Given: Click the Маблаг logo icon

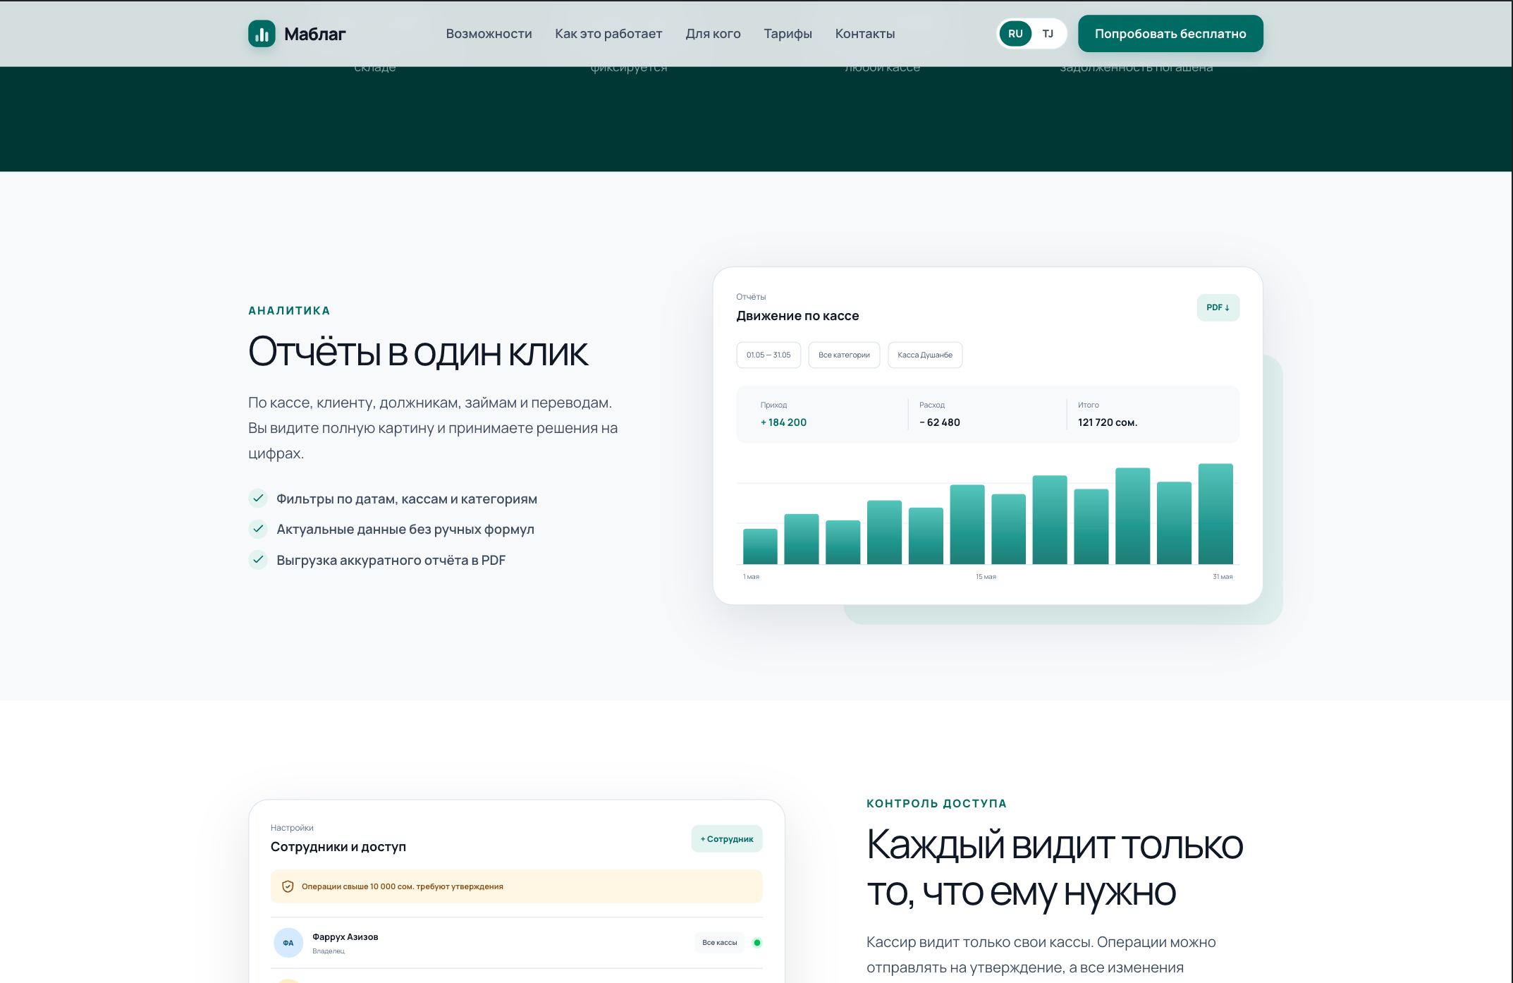Looking at the screenshot, I should pos(262,34).
